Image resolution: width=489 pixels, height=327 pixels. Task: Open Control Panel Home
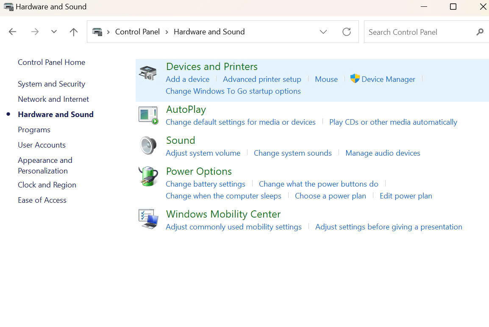(x=51, y=62)
